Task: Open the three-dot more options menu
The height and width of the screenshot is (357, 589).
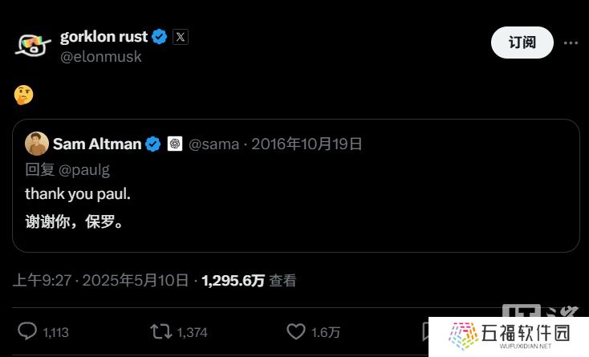Action: (571, 43)
